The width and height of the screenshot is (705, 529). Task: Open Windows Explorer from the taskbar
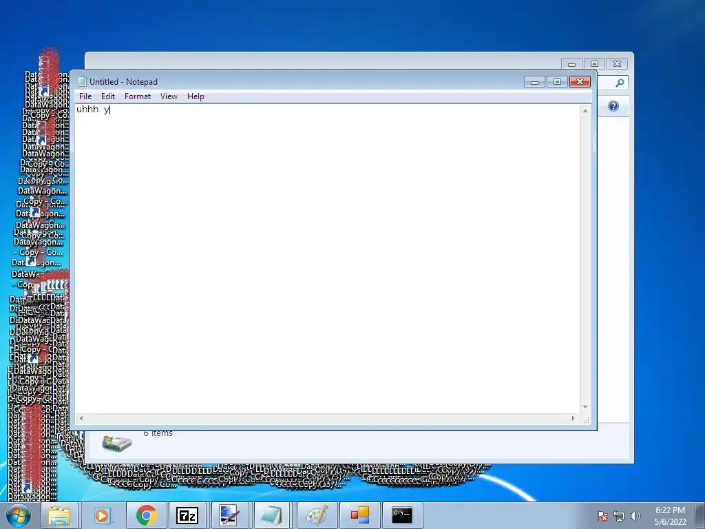coord(59,515)
